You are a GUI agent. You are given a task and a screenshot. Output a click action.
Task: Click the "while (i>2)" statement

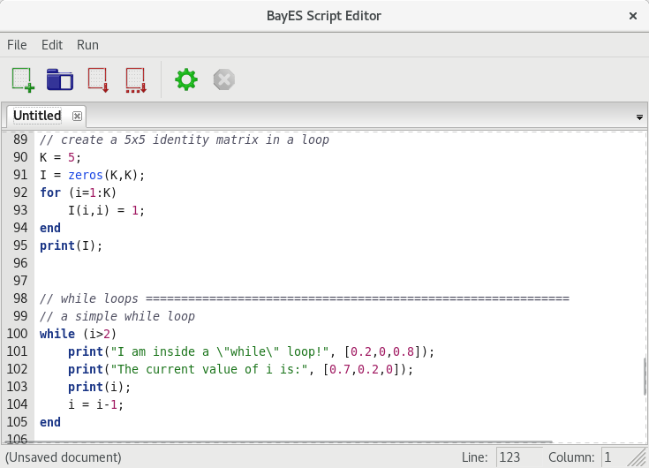pyautogui.click(x=79, y=334)
